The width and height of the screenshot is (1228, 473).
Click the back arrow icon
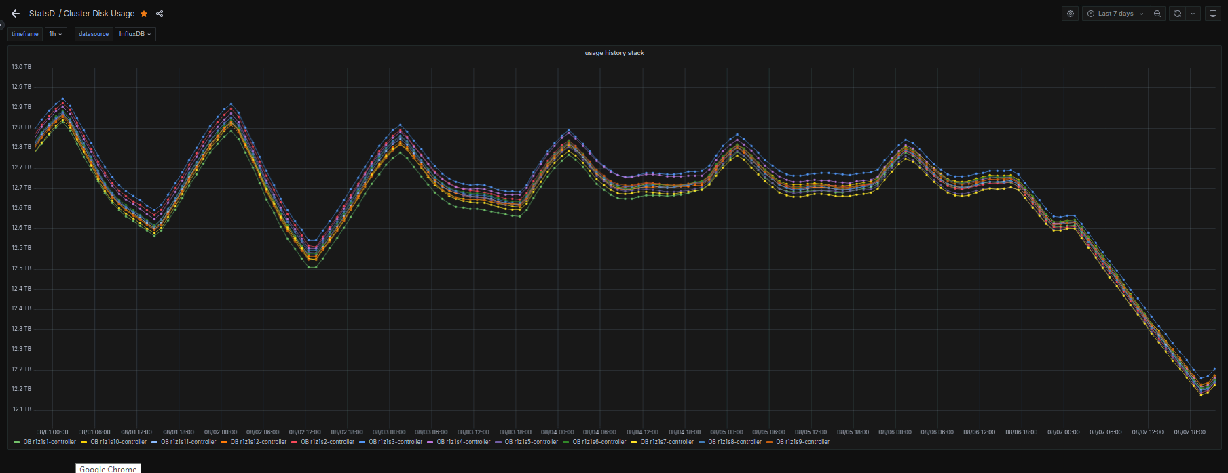click(x=16, y=14)
